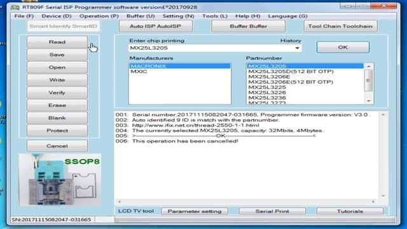Click the ifix.net.cn thread URL in log
This screenshot has width=407, height=229.
(x=195, y=125)
